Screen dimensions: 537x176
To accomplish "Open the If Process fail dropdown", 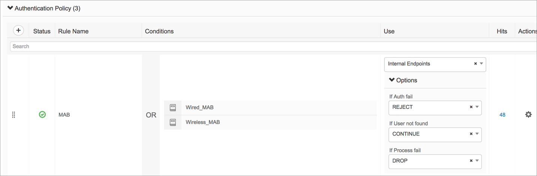I will [x=477, y=161].
